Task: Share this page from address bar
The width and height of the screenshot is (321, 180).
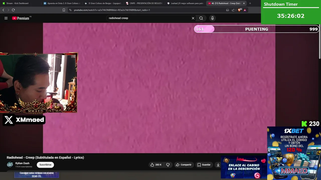Action: pos(233,10)
